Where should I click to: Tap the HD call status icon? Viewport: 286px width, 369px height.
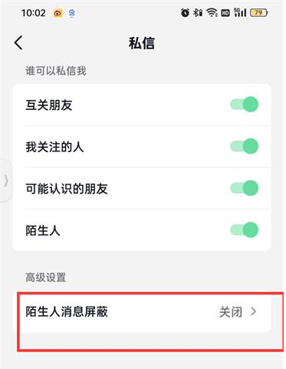pos(225,12)
